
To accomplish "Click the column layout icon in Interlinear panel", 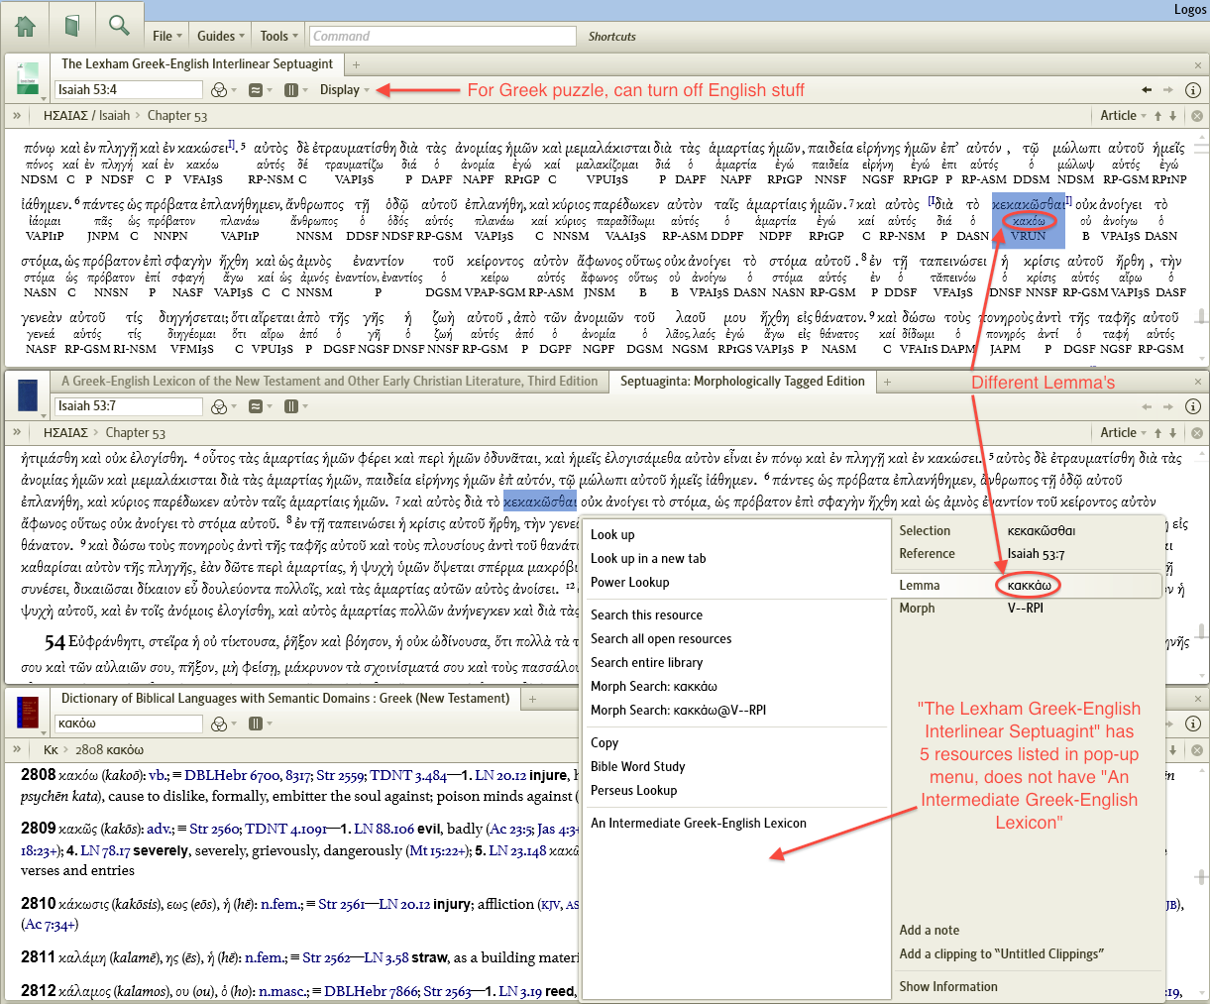I will pos(290,90).
